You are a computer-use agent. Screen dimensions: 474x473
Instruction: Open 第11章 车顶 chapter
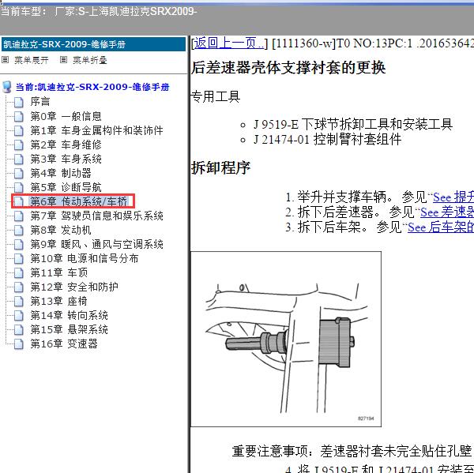click(x=59, y=272)
